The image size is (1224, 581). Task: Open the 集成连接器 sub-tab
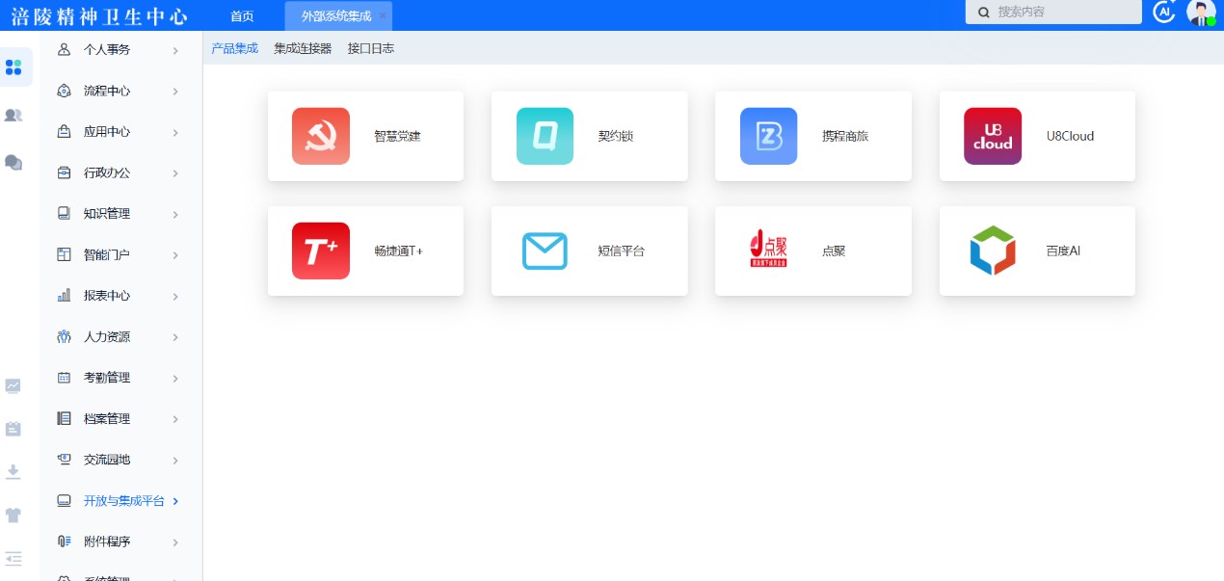tap(303, 48)
